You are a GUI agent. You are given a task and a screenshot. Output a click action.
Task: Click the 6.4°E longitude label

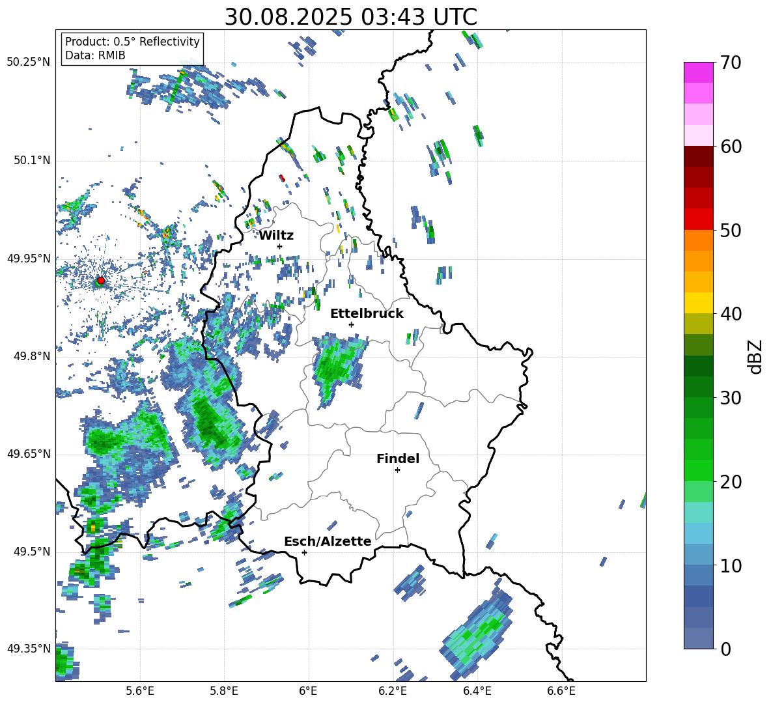[477, 691]
